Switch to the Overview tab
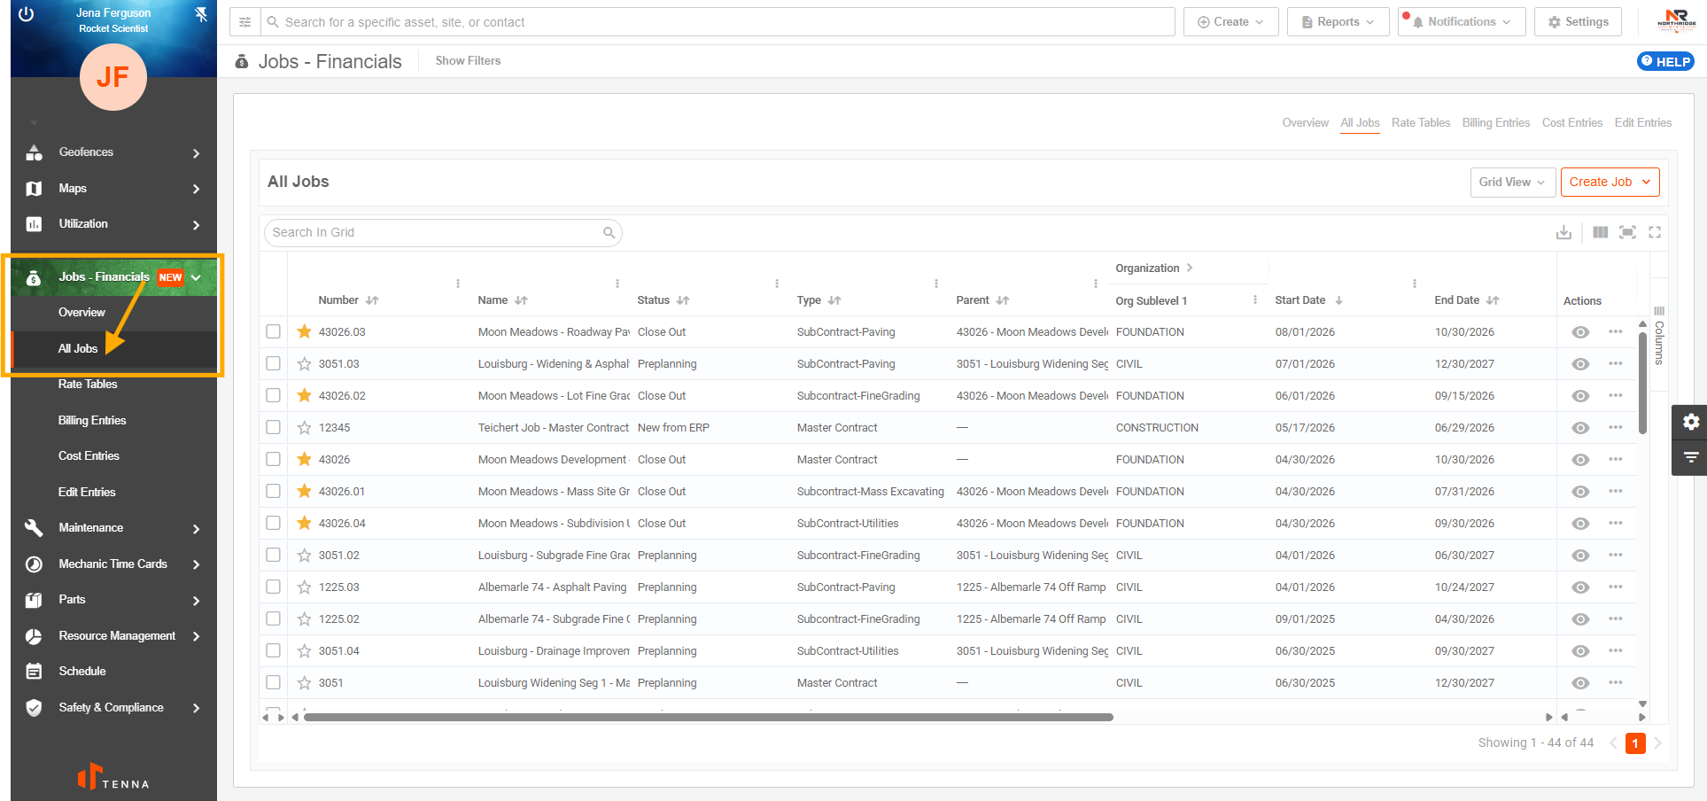The image size is (1707, 801). (x=1305, y=123)
